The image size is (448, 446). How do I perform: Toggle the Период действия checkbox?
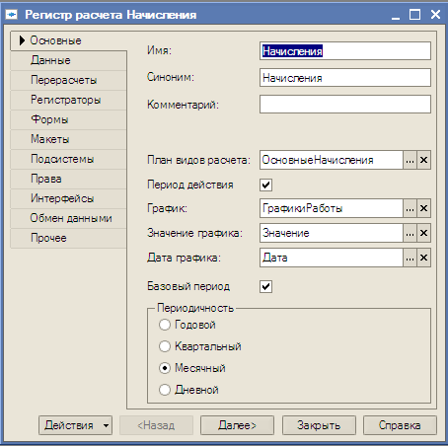tap(265, 185)
